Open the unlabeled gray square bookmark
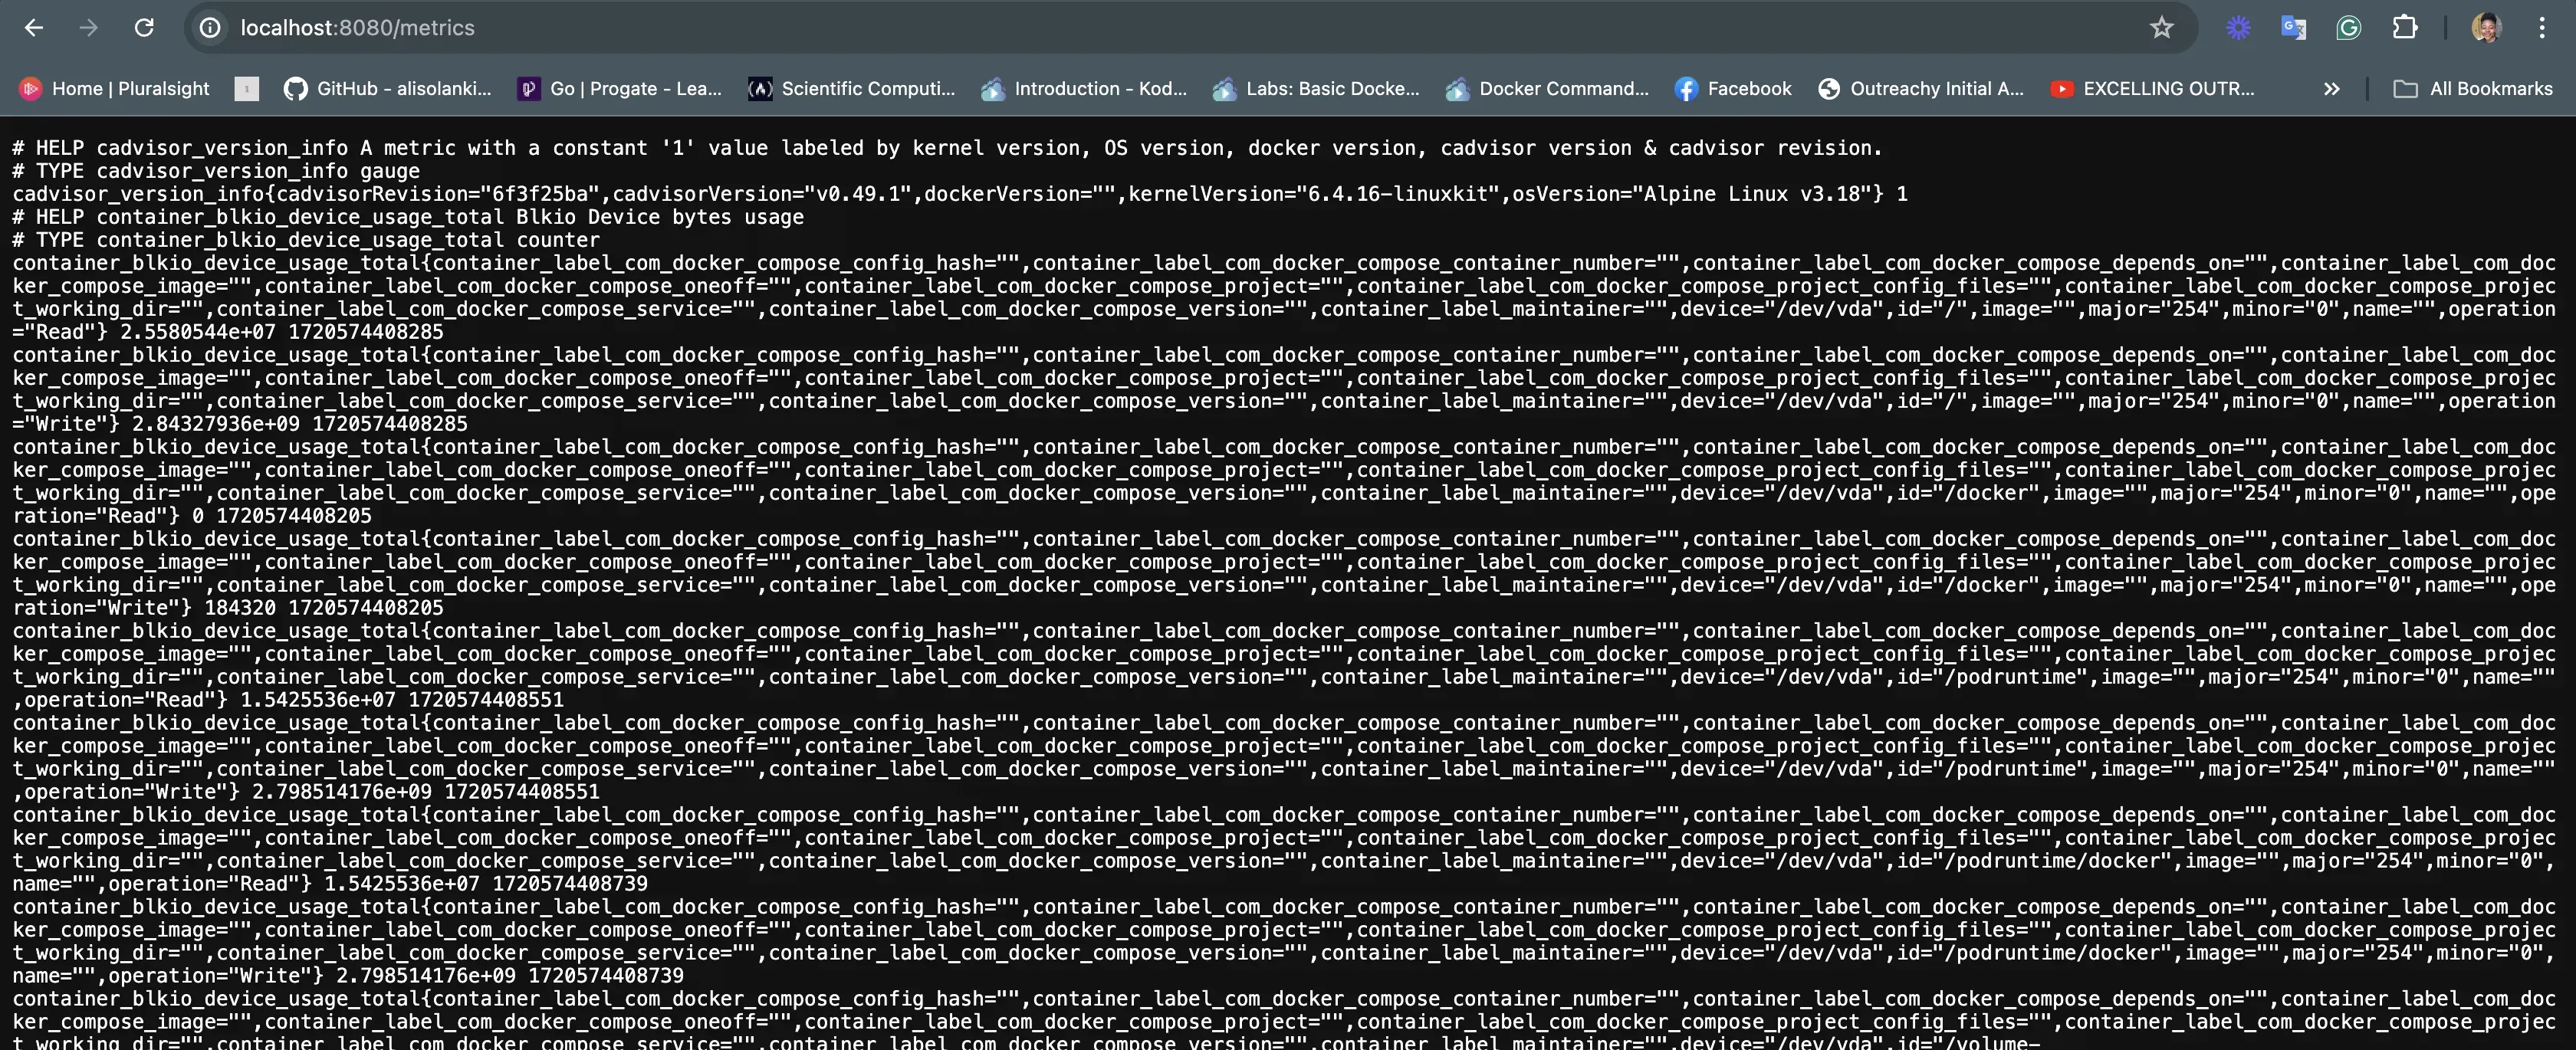The image size is (2576, 1050). click(247, 89)
